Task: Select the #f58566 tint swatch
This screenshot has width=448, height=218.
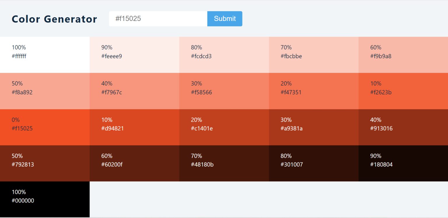Action: 224,91
